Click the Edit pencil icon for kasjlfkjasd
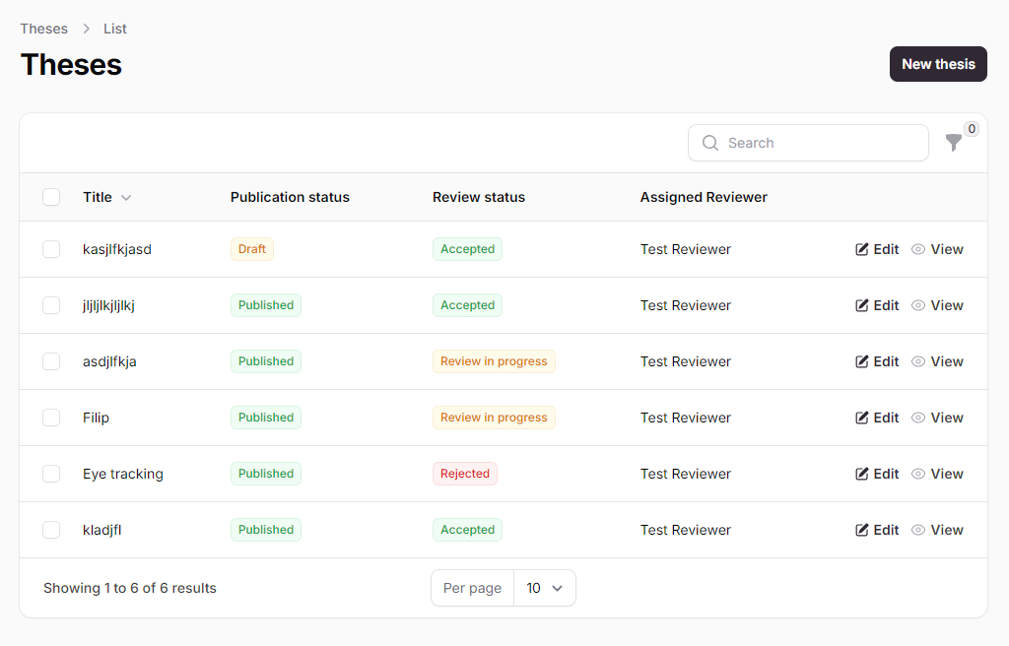This screenshot has width=1009, height=646. pos(862,249)
